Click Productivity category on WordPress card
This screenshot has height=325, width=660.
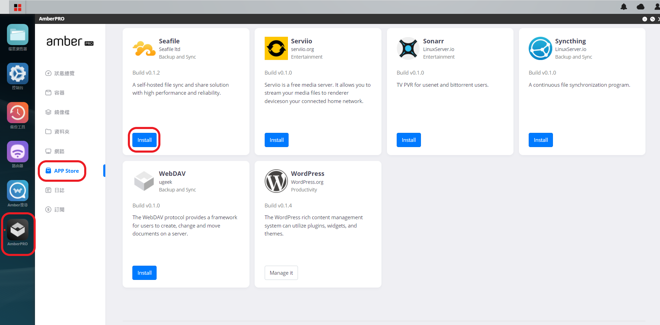click(x=304, y=190)
